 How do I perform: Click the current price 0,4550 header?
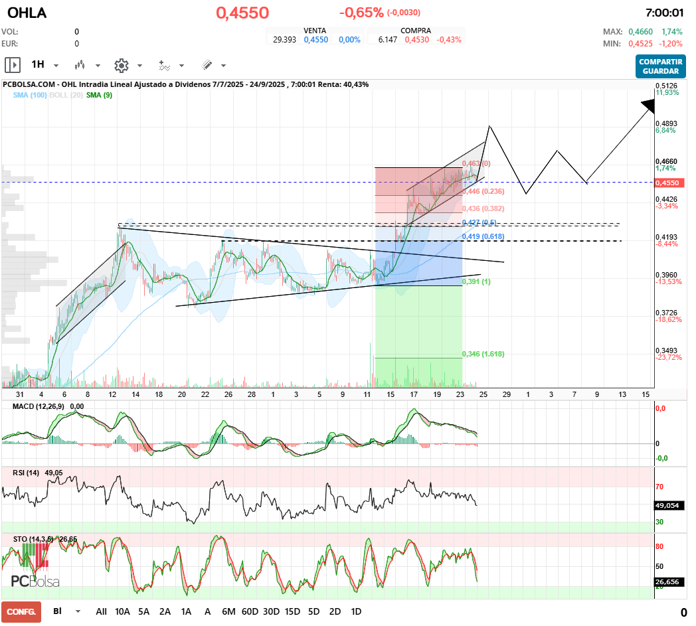[x=242, y=13]
